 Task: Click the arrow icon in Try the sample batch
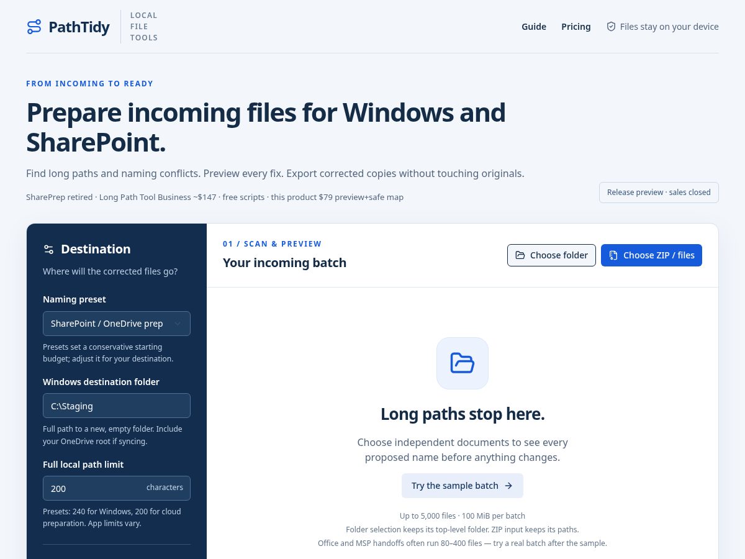point(508,486)
